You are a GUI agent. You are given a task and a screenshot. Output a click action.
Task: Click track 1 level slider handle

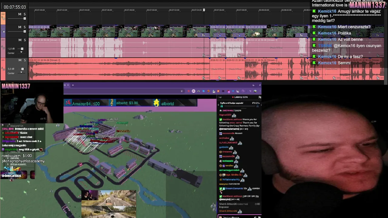coord(25,18)
